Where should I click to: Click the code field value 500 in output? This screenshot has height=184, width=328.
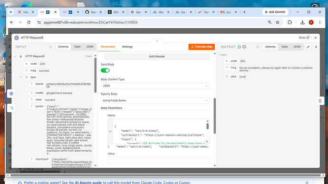pos(242,61)
